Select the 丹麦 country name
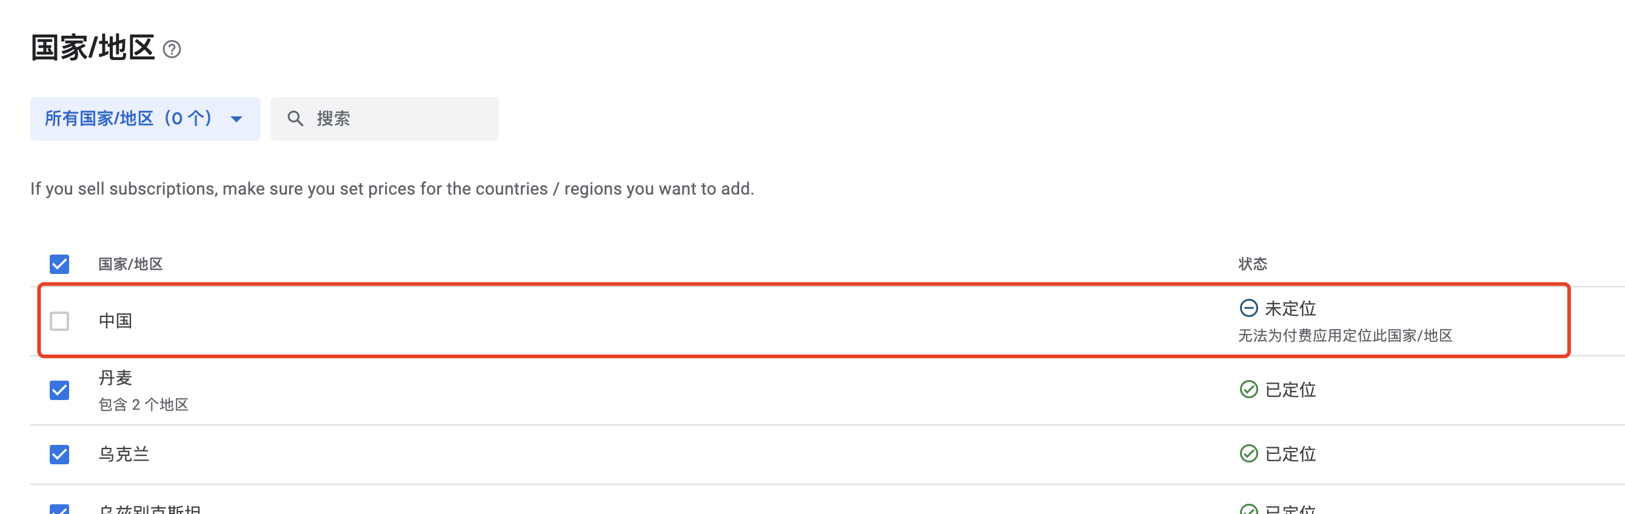The width and height of the screenshot is (1625, 514). 115,378
